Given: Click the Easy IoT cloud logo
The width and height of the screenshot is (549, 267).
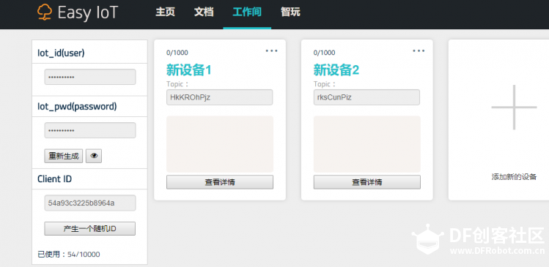Looking at the screenshot, I should point(45,12).
